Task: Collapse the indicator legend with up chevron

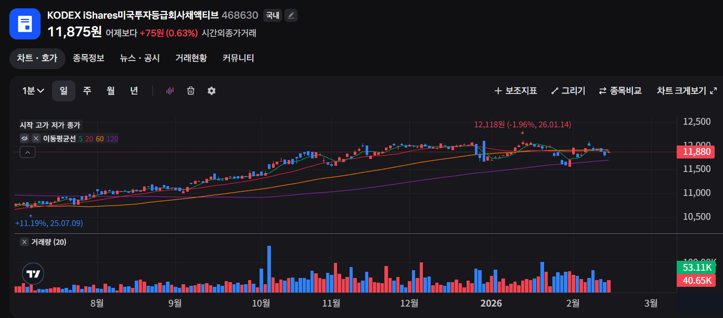Action: (x=28, y=152)
